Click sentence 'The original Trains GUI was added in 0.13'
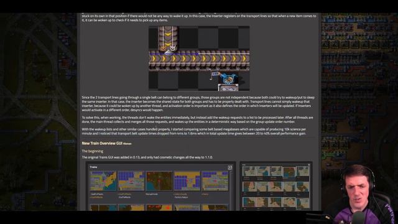Screen dimensions: 398x224 (x=147, y=157)
